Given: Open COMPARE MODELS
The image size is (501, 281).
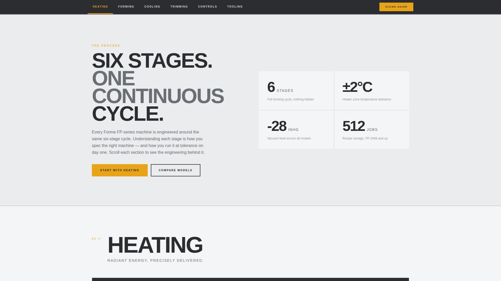Looking at the screenshot, I should coord(175,170).
